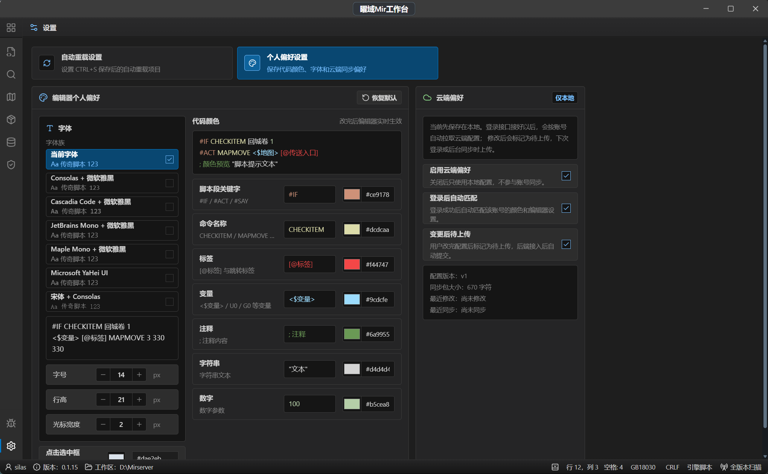
Task: Click the full version scan broadcast icon
Action: 724,467
